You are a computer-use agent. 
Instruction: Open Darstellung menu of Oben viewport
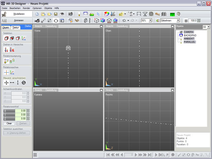click(122, 26)
